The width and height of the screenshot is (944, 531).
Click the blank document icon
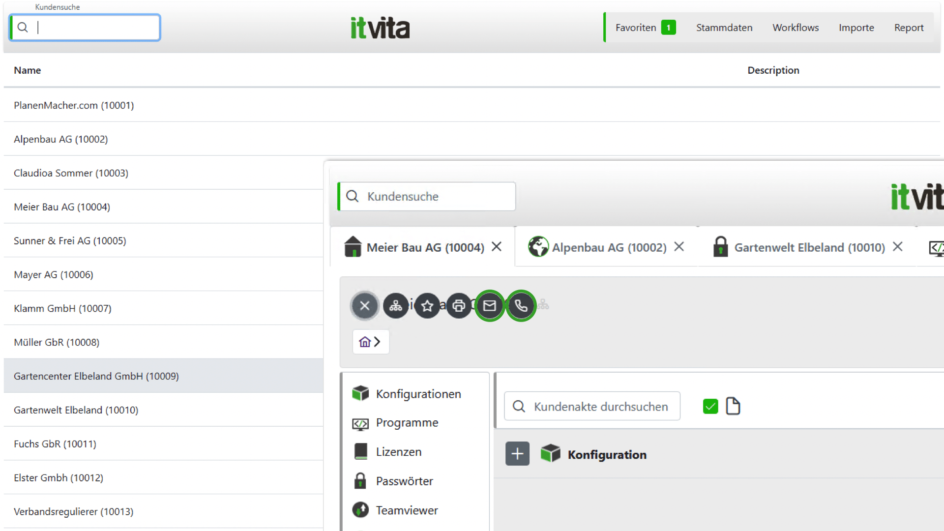coord(733,406)
